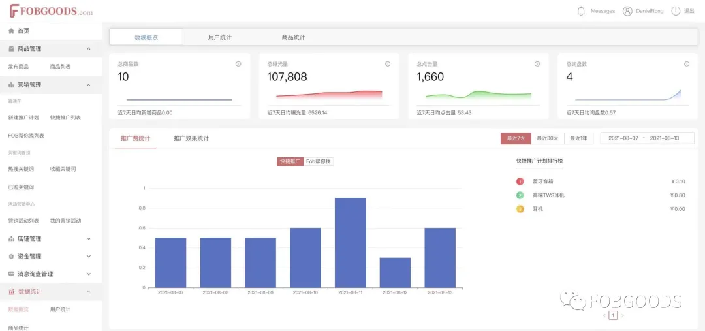Select the 最近1年 time range
The image size is (705, 331).
(578, 138)
